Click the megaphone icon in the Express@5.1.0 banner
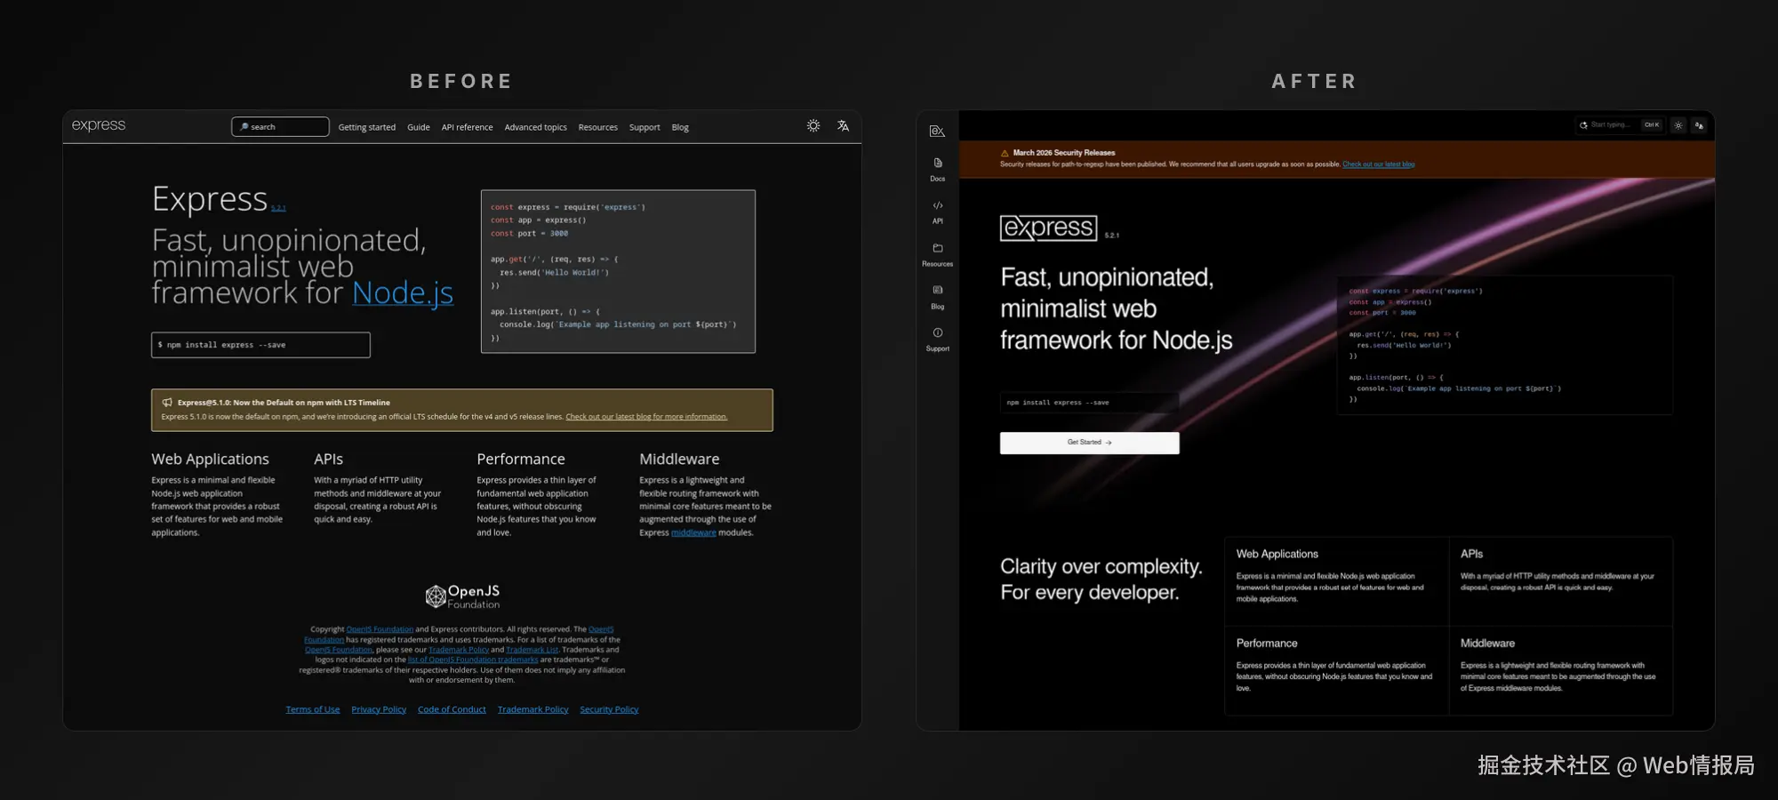The height and width of the screenshot is (800, 1778). coord(167,403)
